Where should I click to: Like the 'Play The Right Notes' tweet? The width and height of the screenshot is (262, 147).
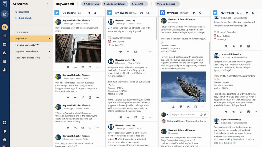click(68, 97)
